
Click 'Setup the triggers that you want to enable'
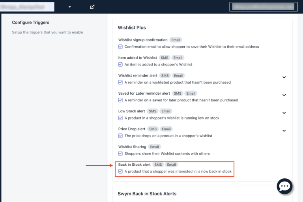pyautogui.click(x=47, y=32)
